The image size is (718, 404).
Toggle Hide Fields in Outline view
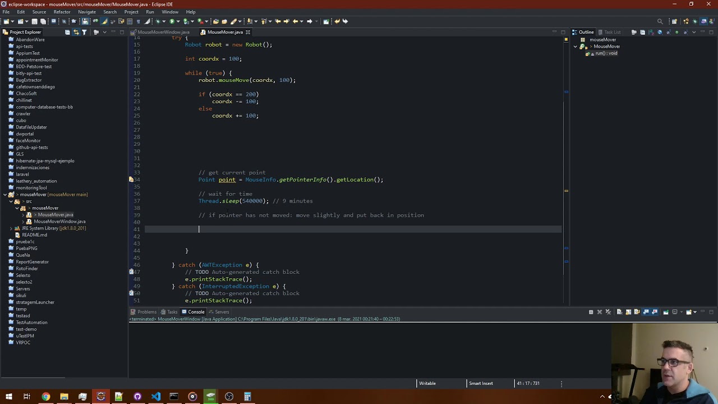660,32
